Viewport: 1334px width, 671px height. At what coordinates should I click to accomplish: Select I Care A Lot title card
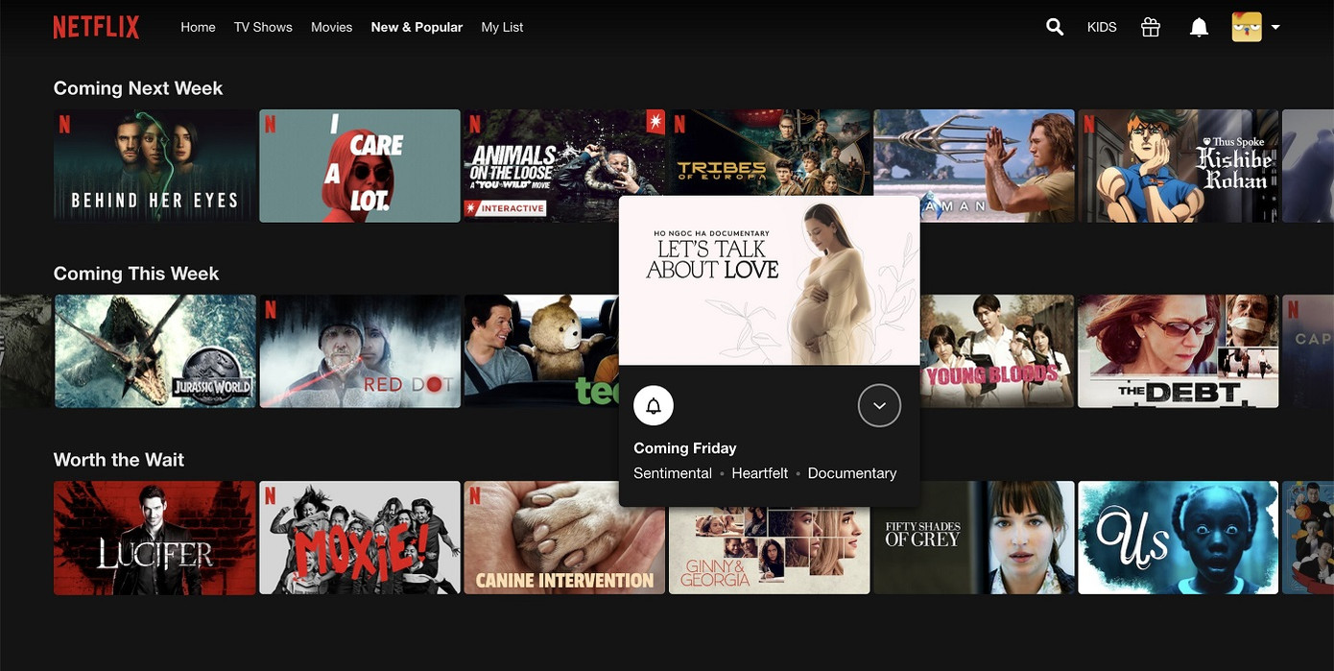[x=359, y=166]
